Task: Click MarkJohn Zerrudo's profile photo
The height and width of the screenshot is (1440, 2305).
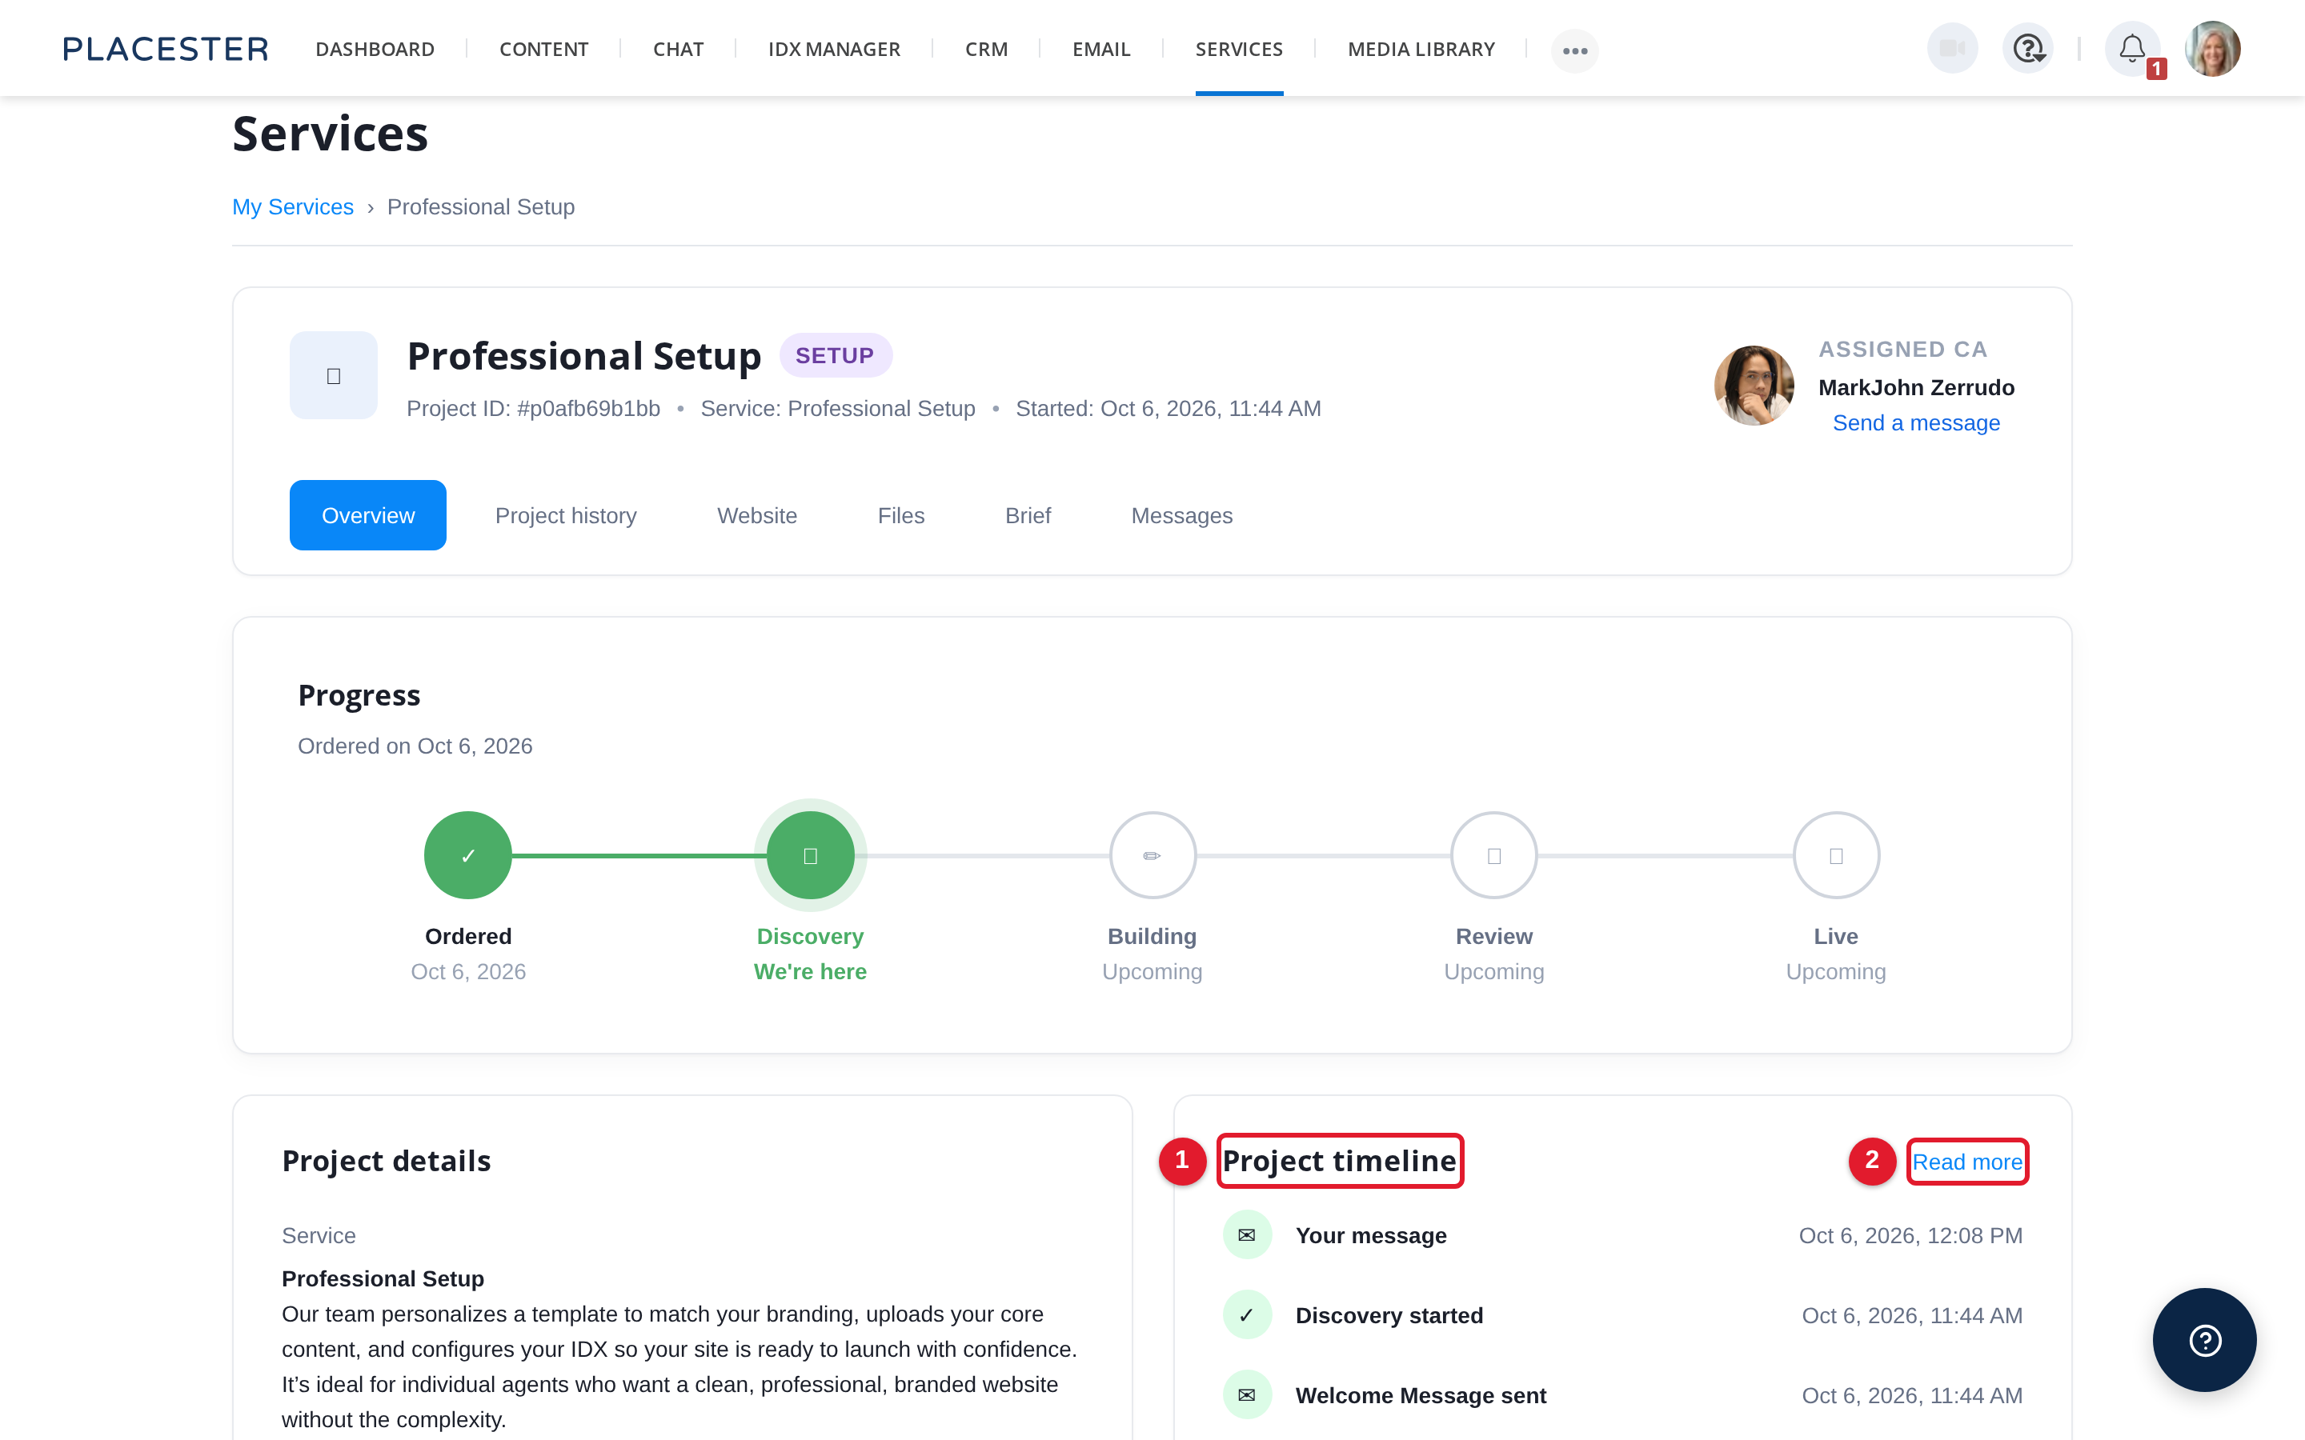Action: coord(1754,385)
